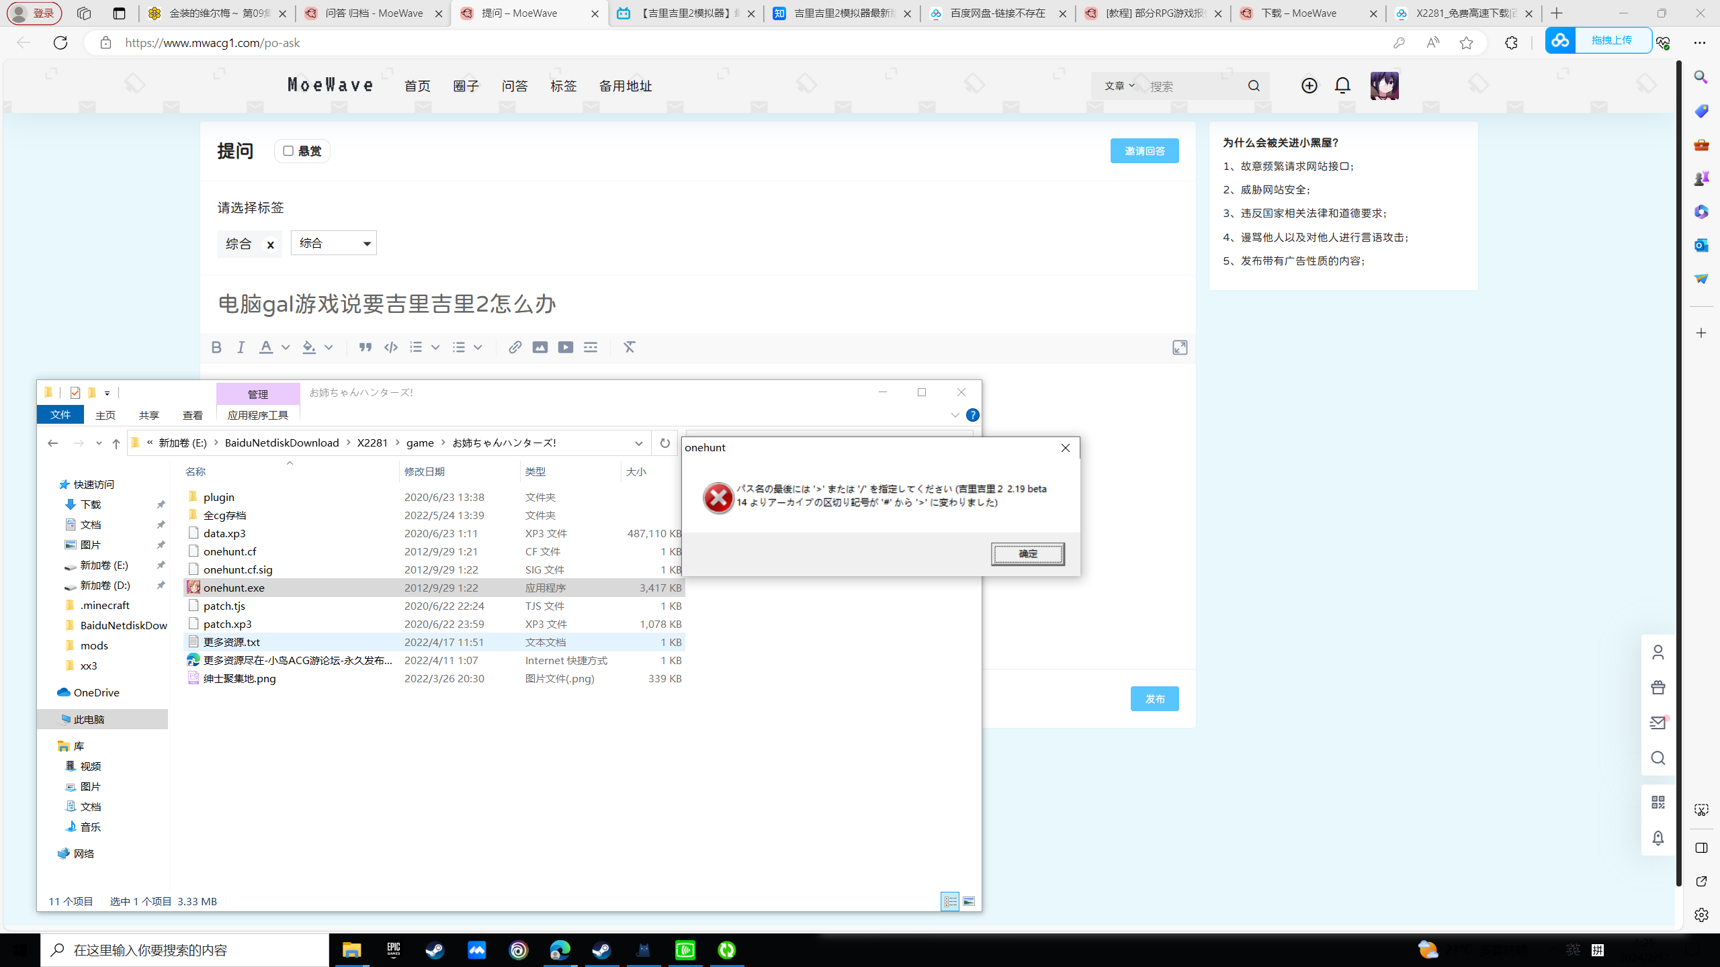
Task: Toggle bold formatting in the editor
Action: pyautogui.click(x=216, y=347)
